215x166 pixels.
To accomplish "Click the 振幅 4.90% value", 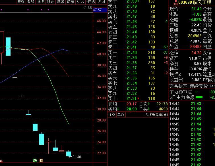I will pos(196,30).
